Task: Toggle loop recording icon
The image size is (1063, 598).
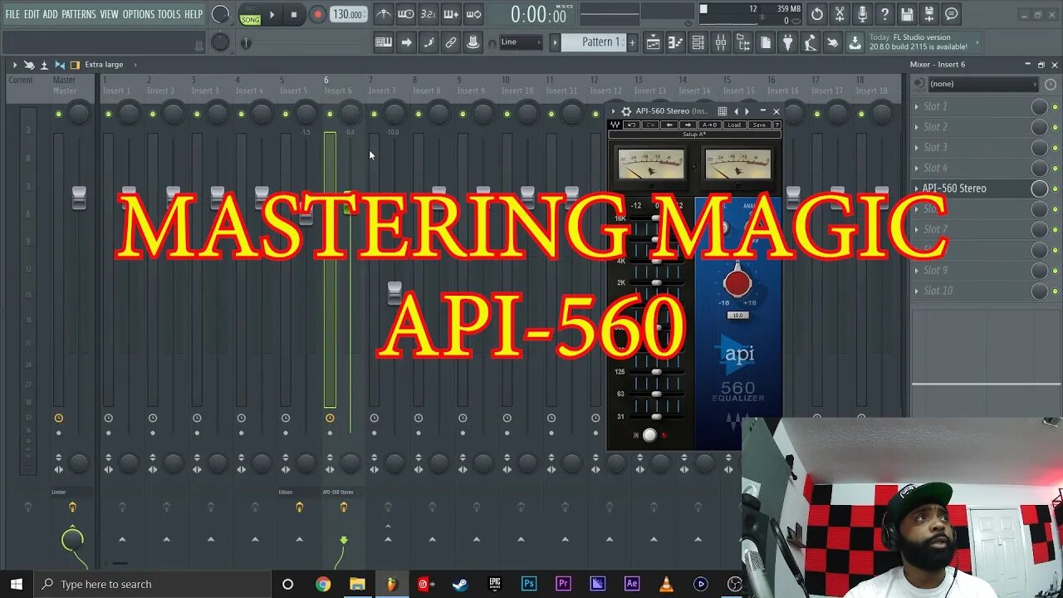Action: 473,14
